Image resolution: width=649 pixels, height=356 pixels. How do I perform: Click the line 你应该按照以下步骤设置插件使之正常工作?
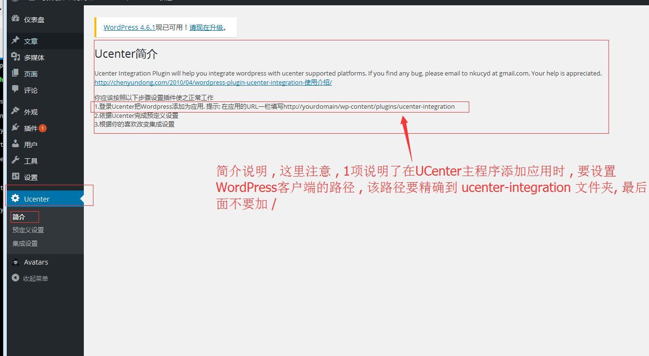coord(154,98)
